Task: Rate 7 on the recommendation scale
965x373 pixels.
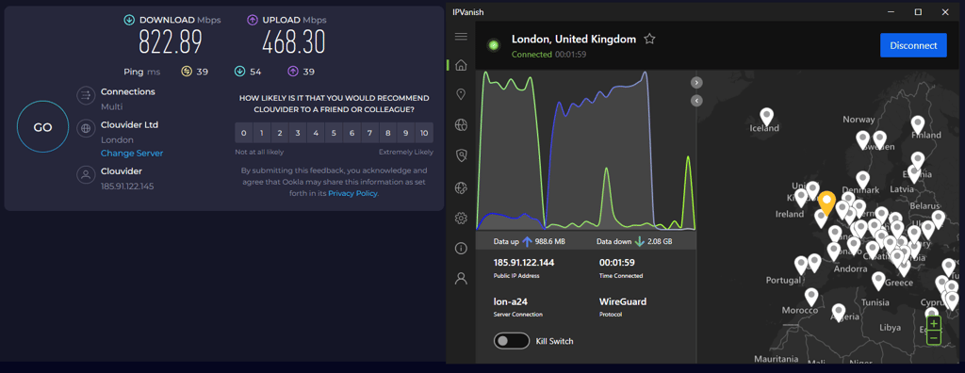Action: click(369, 133)
